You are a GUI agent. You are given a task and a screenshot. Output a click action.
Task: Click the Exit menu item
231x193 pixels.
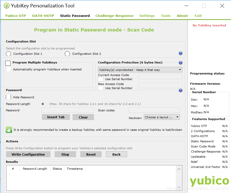198,16
